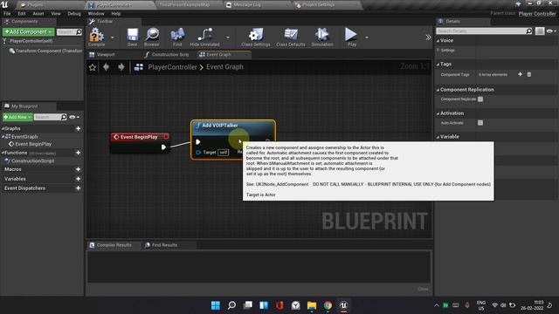Open Chrome from the taskbar
The image size is (559, 314).
328,305
